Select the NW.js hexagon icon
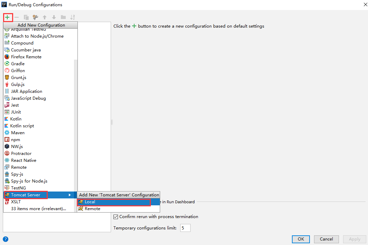368x245 pixels. (7, 147)
